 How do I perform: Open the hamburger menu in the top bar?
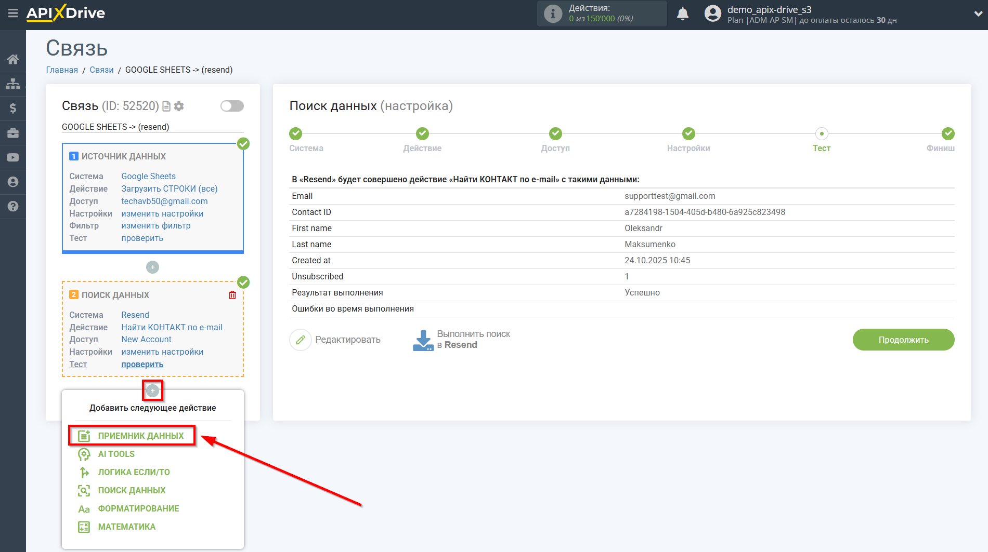[13, 13]
